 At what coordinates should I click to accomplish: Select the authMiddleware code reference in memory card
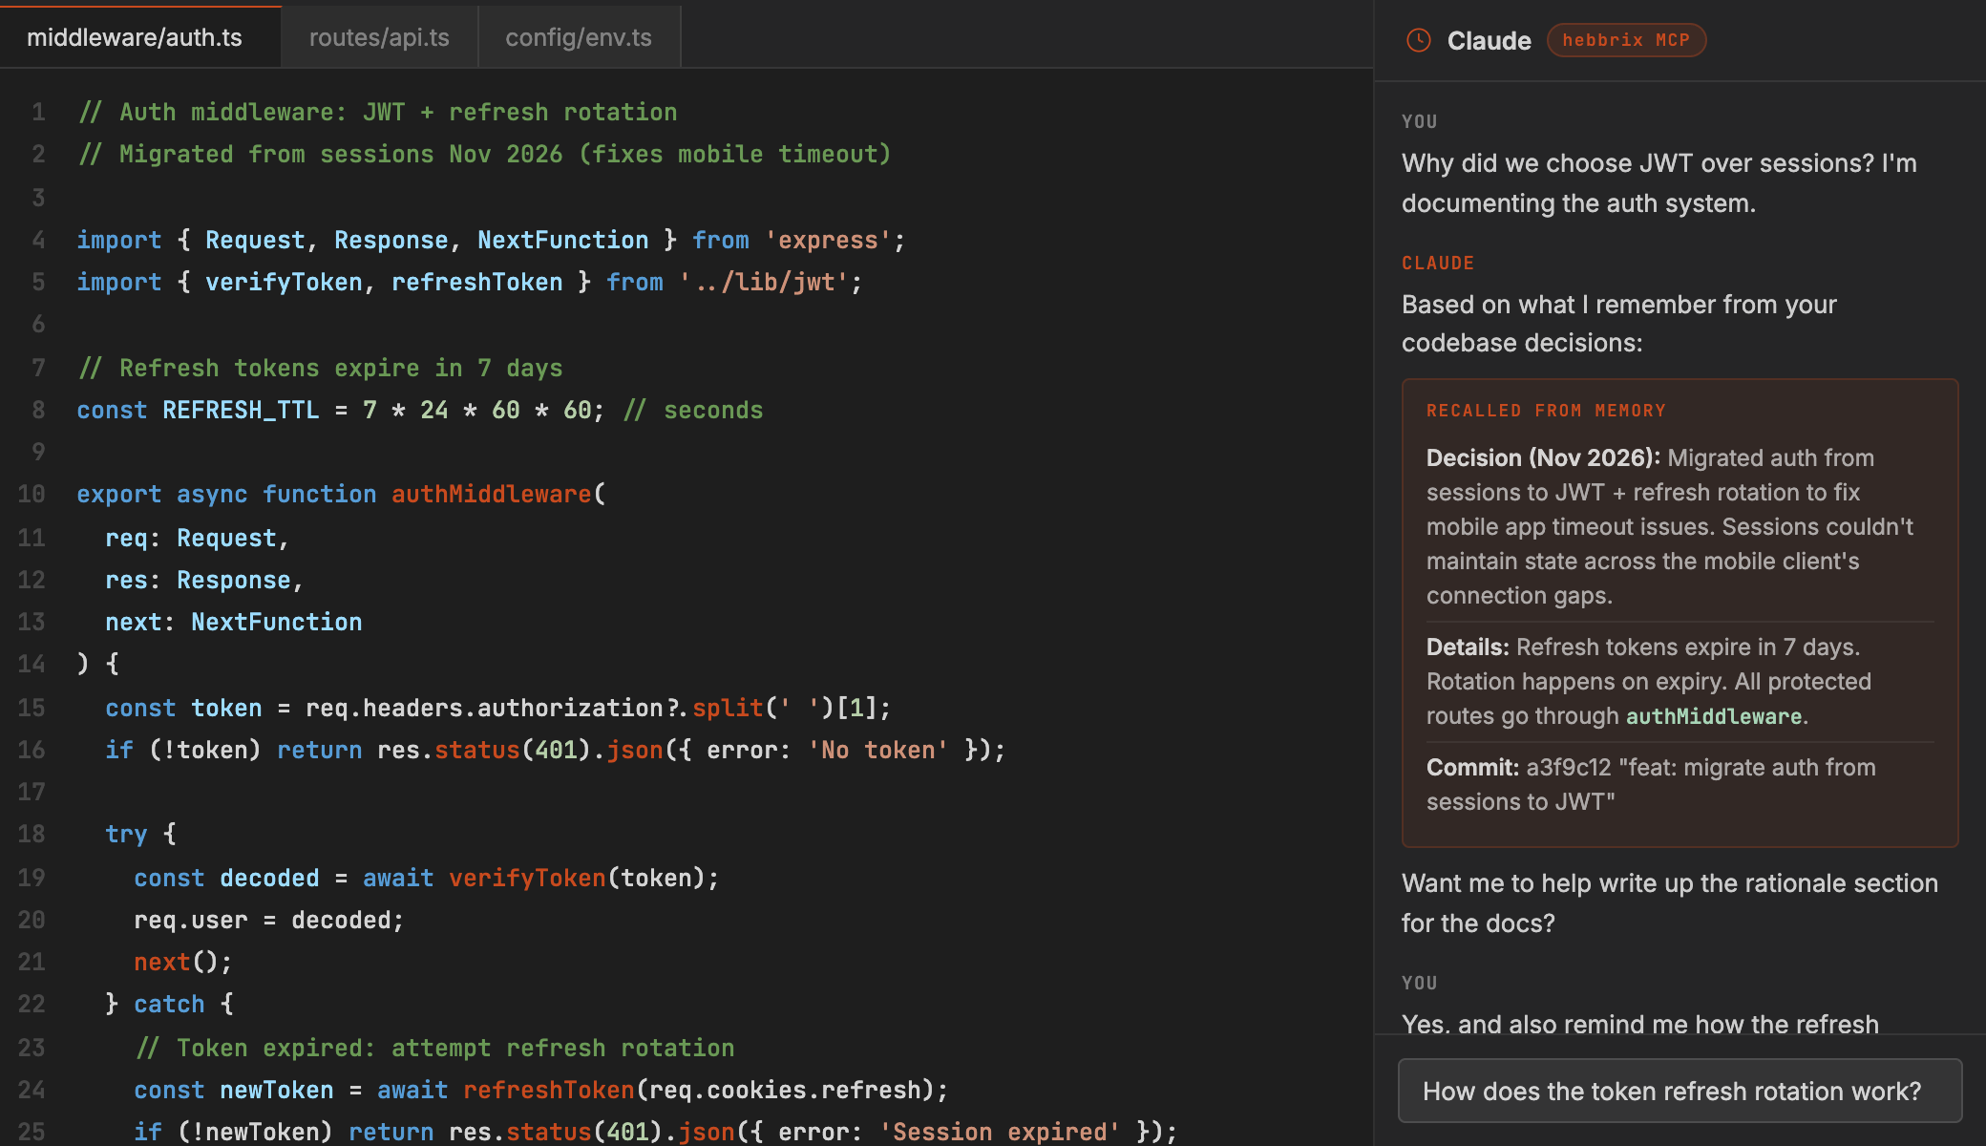[1714, 716]
